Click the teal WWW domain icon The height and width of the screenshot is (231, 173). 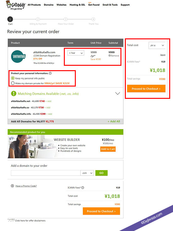click(x=18, y=56)
